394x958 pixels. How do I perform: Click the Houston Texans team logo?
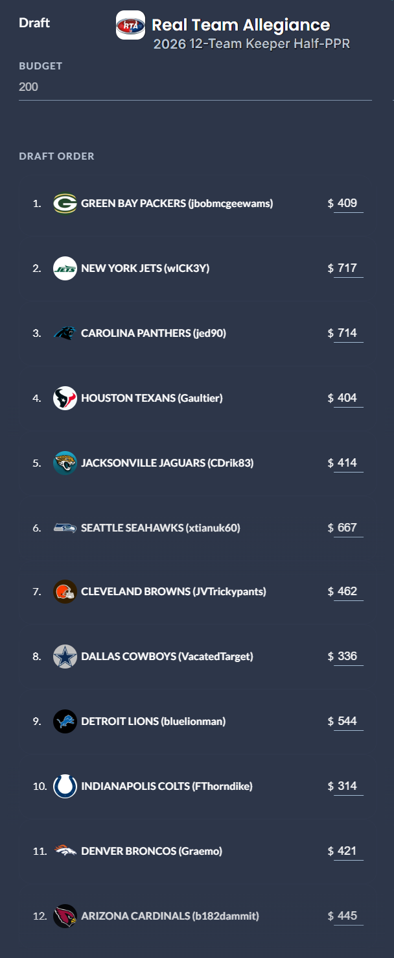point(65,398)
